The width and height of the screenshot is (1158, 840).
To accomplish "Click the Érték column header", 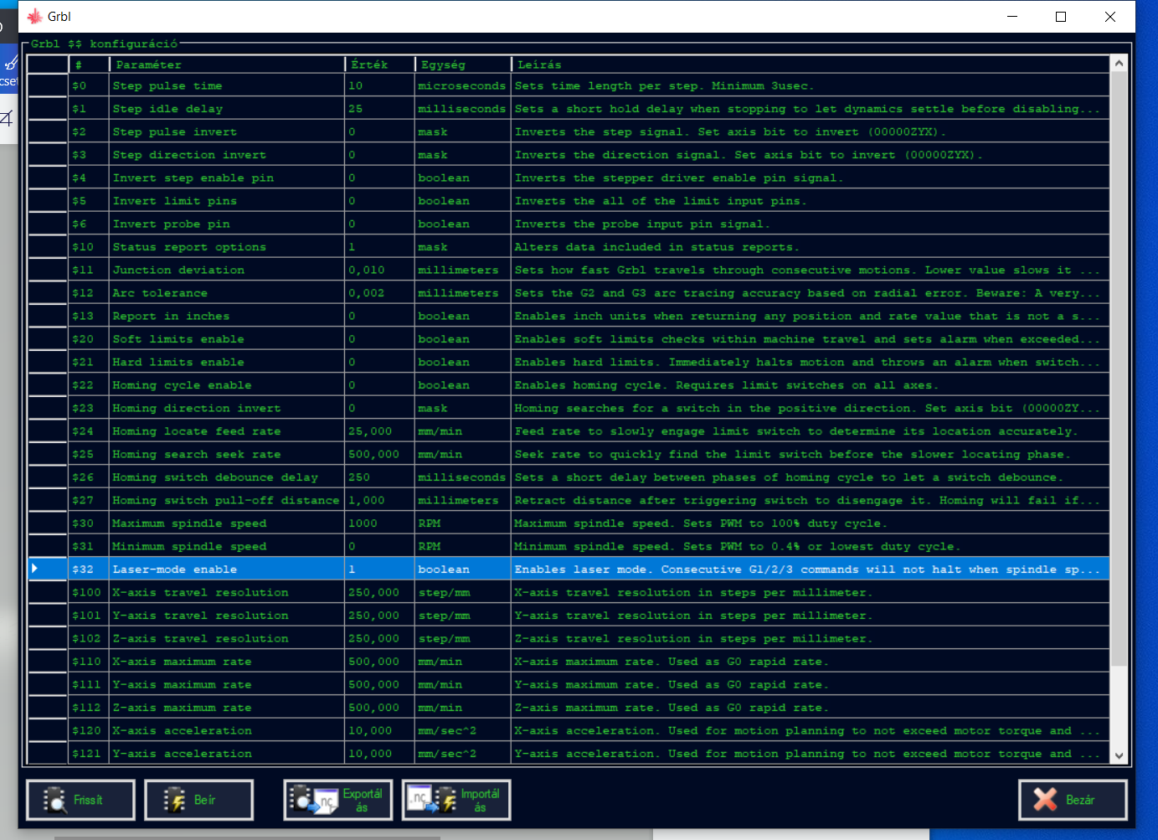I will [x=379, y=64].
